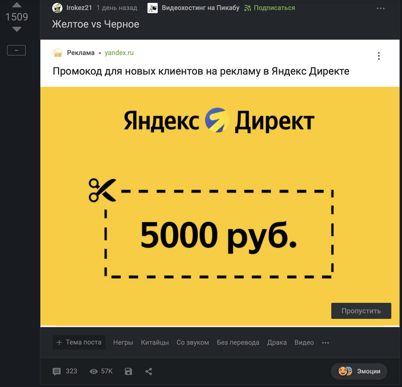402x387 pixels.
Task: Expand more tags with the ellipsis
Action: (326, 343)
